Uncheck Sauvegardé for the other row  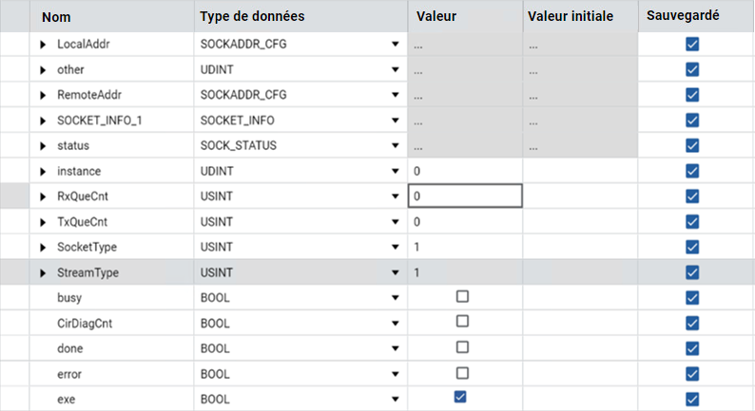point(692,69)
